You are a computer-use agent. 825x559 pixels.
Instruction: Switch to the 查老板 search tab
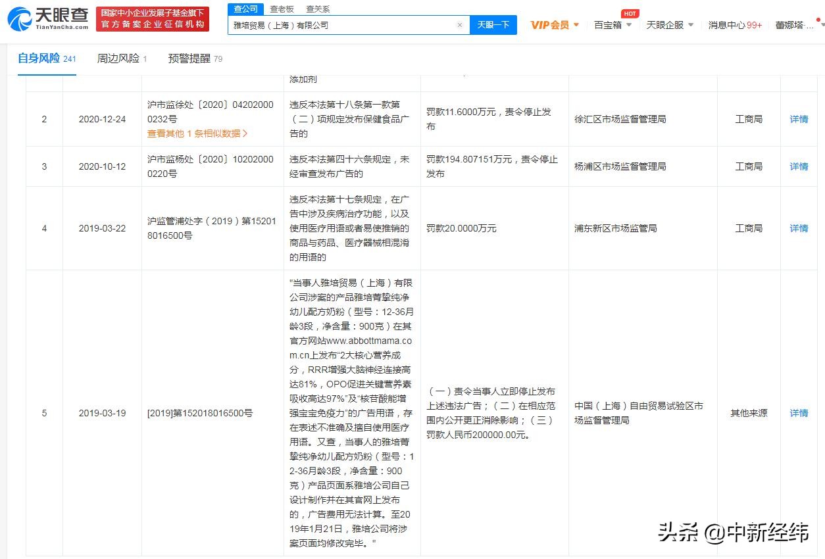coord(282,9)
